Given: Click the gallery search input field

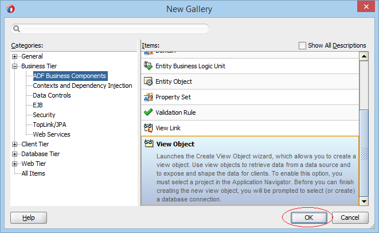Looking at the screenshot, I should point(110,29).
